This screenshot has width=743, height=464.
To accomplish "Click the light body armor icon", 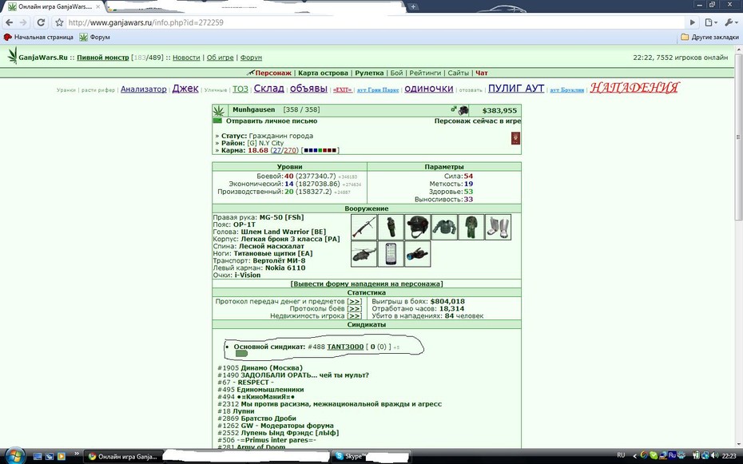I will pyautogui.click(x=444, y=228).
